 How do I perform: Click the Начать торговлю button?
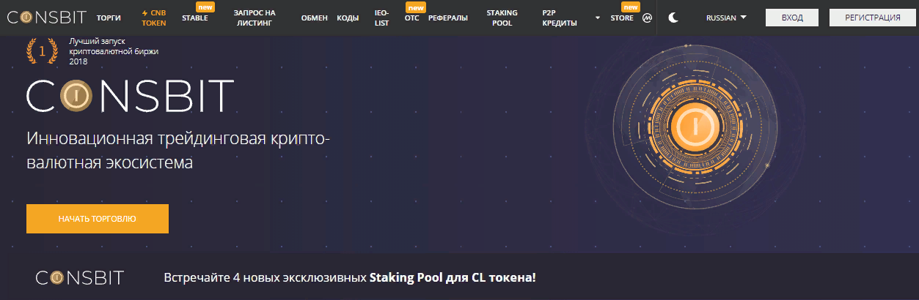point(98,219)
